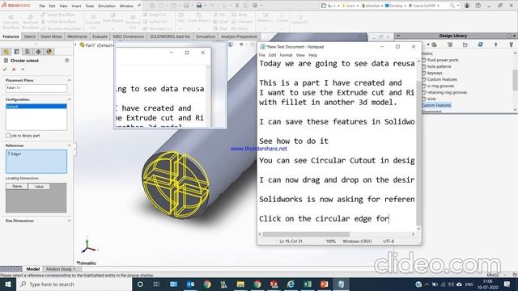Open File Explorer from the taskbar

240,284
